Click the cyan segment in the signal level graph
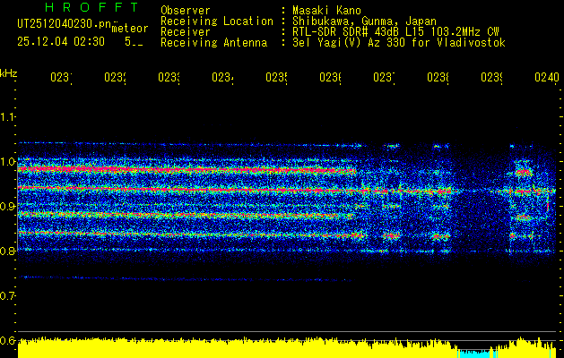 coord(477,354)
